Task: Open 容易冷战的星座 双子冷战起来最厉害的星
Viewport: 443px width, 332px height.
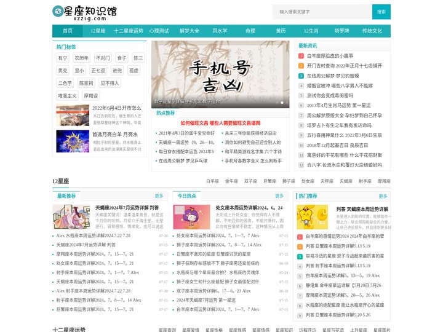Action: [345, 256]
